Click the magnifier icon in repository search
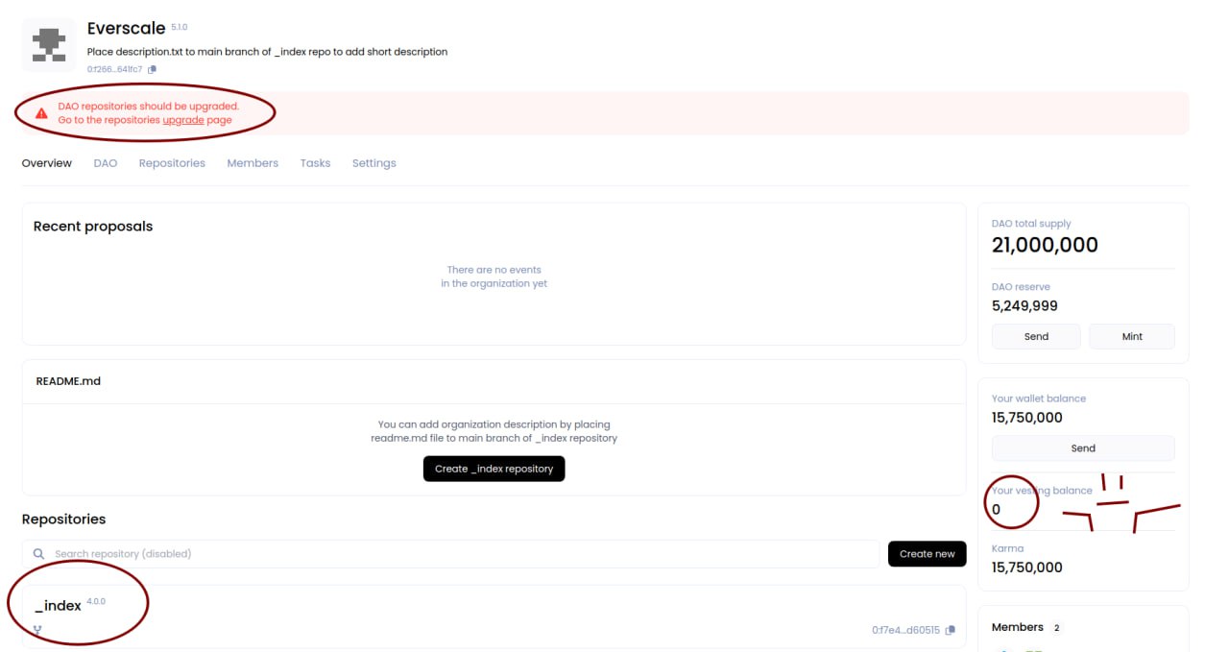The image size is (1229, 652). 39,554
